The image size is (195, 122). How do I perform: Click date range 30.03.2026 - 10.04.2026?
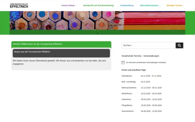pos(151,100)
